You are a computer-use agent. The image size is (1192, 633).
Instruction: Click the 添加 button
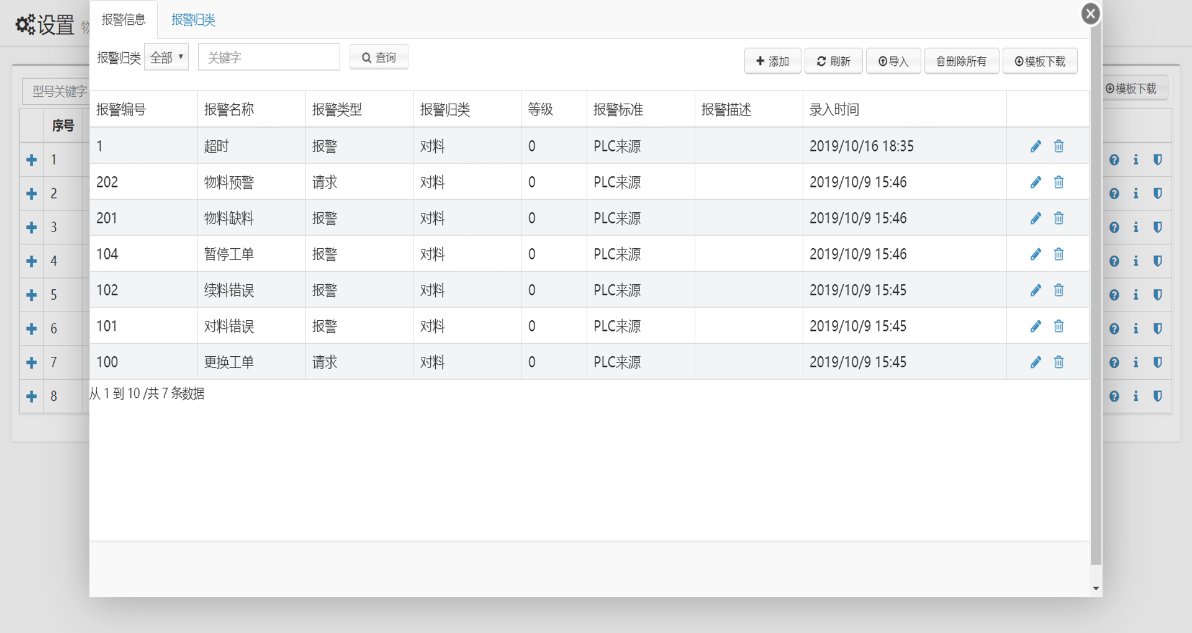[x=772, y=61]
